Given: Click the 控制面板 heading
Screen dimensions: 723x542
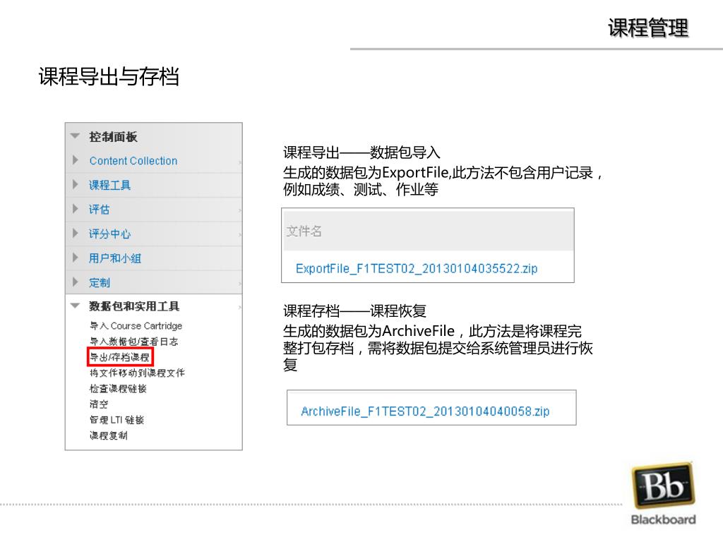Looking at the screenshot, I should click(x=113, y=136).
